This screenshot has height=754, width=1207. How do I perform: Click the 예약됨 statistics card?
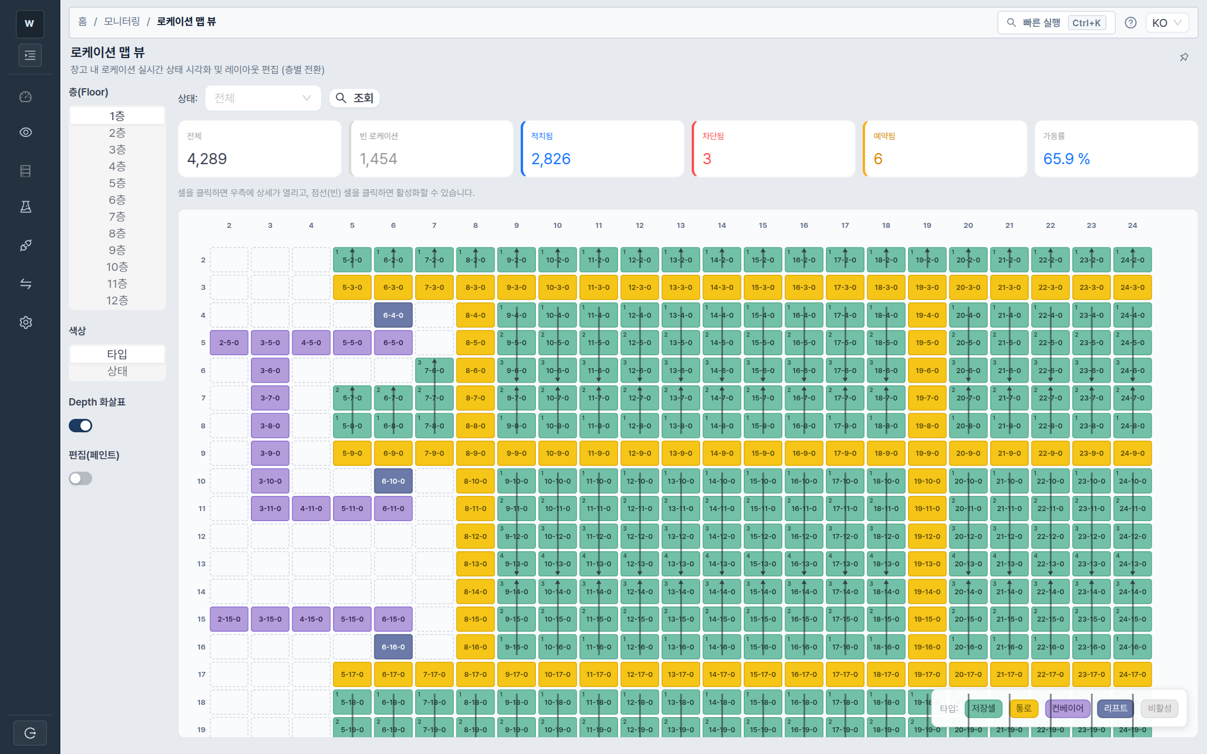945,149
